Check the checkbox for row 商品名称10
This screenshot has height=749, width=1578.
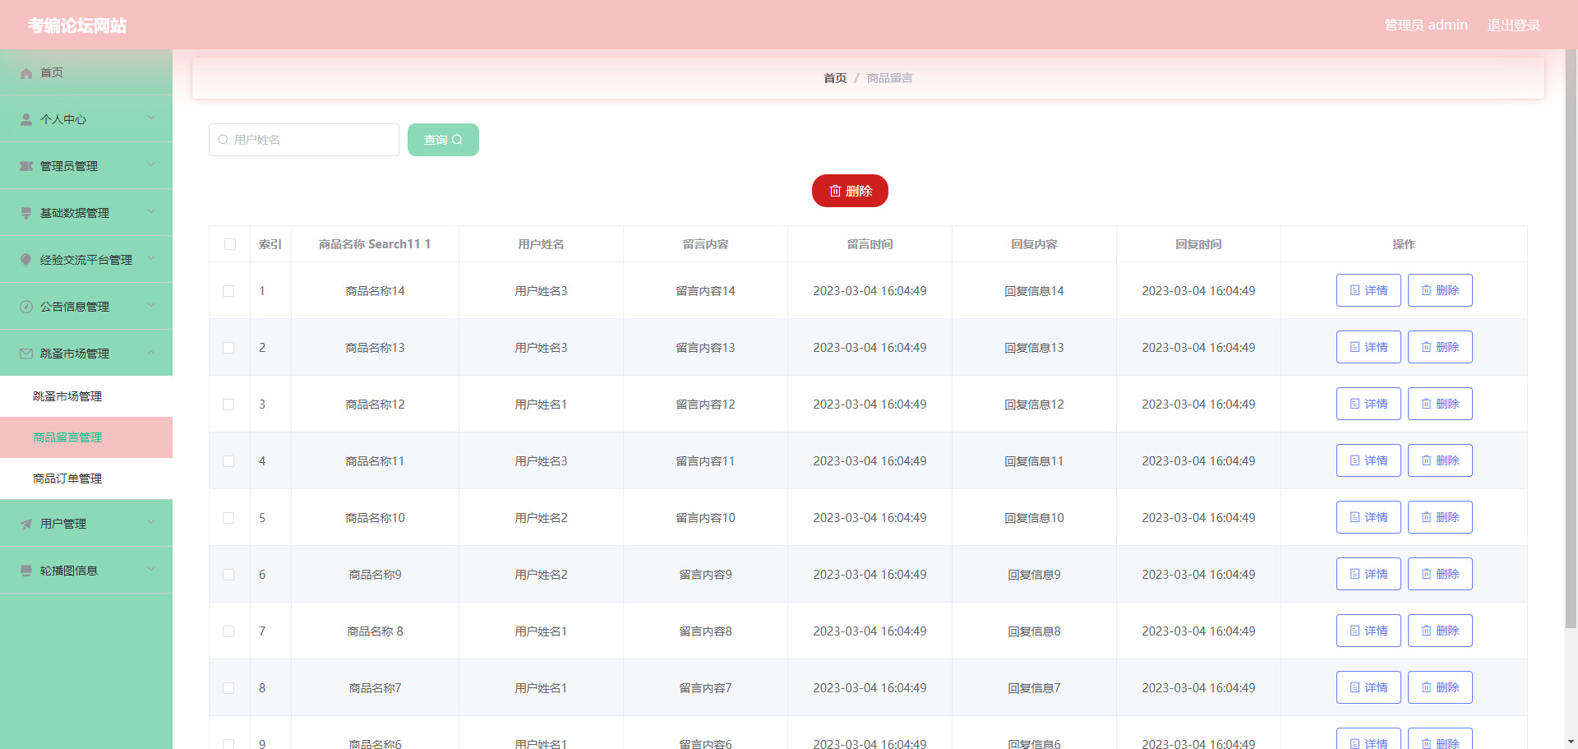[228, 518]
